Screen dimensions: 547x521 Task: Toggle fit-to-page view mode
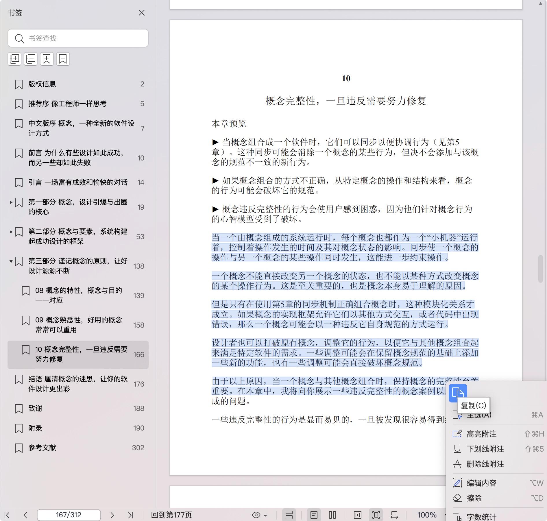376,515
